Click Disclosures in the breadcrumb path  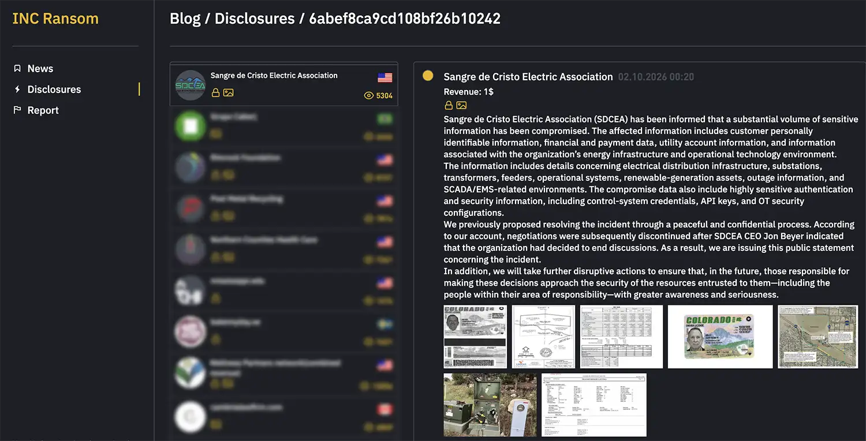coord(255,18)
